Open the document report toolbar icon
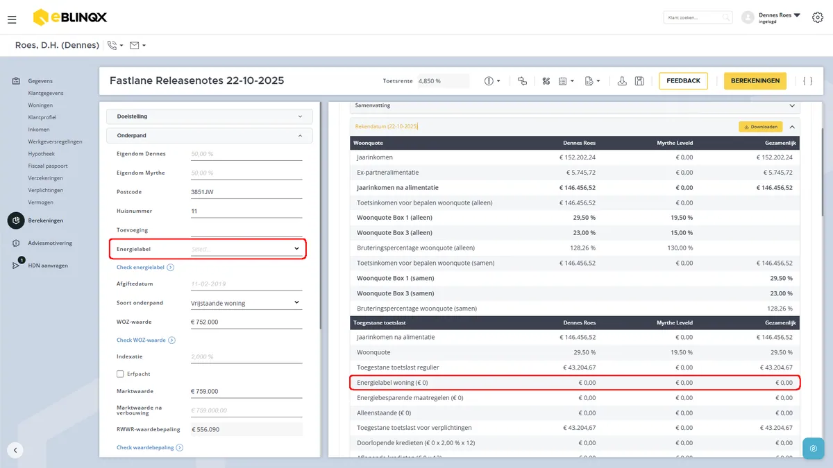Image resolution: width=833 pixels, height=468 pixels. (589, 81)
